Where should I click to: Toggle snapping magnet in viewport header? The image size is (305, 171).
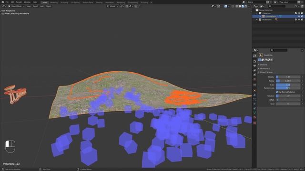tap(127, 6)
